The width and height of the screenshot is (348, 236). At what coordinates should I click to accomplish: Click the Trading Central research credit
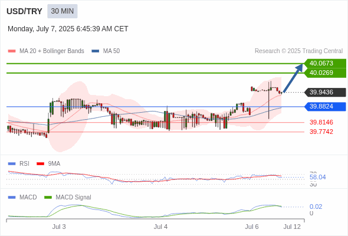click(x=298, y=51)
